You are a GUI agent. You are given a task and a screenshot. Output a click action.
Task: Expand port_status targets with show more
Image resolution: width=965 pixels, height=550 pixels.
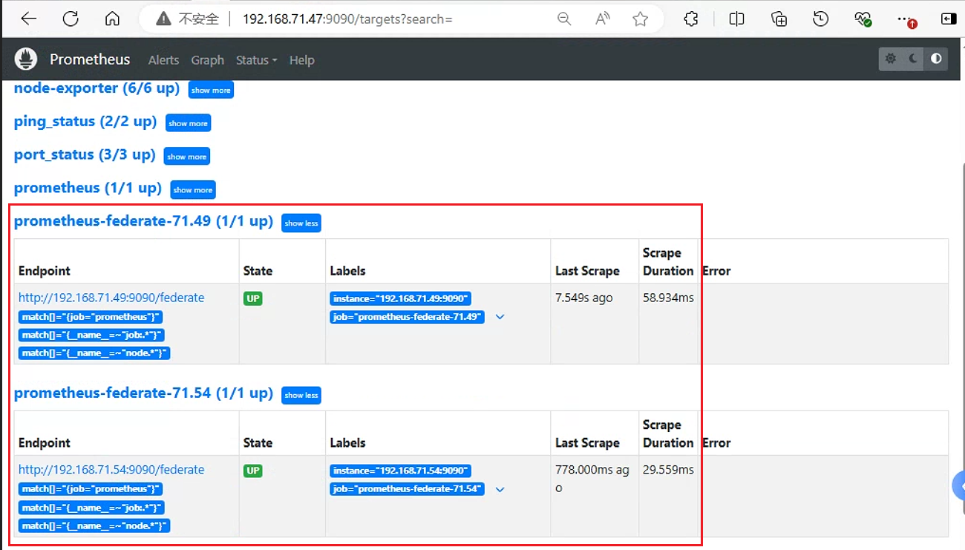[x=187, y=157]
